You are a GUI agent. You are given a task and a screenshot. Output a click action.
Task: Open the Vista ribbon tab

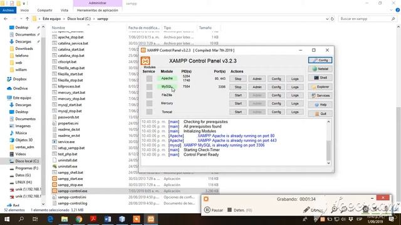click(65, 10)
